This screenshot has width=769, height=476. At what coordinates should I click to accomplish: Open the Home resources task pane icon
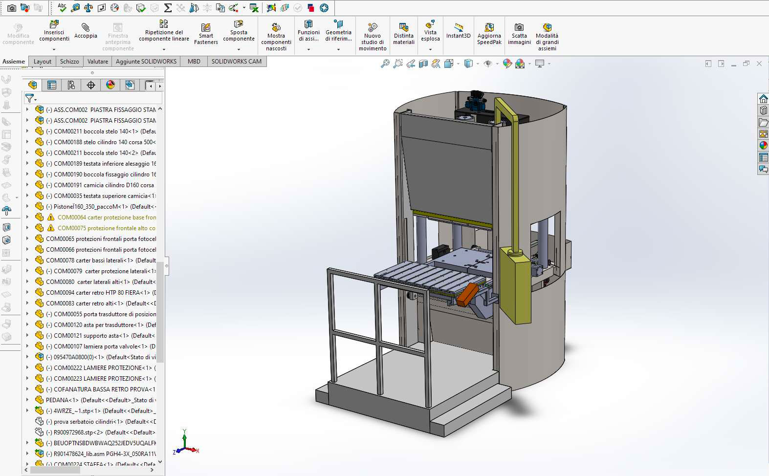(x=763, y=99)
